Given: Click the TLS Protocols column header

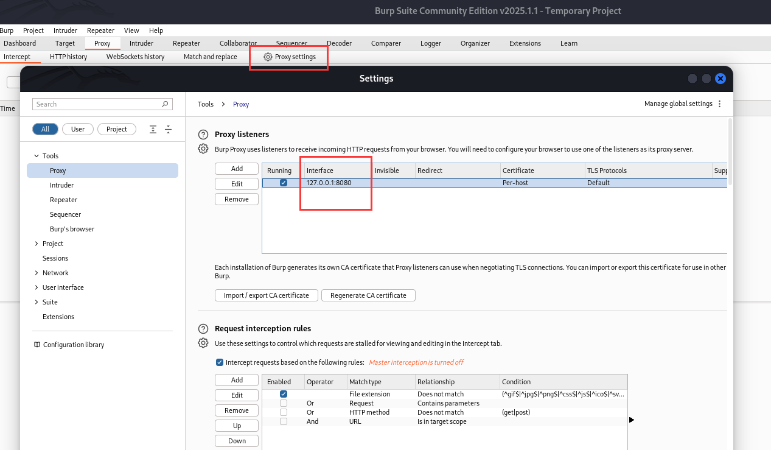Looking at the screenshot, I should click(x=647, y=171).
